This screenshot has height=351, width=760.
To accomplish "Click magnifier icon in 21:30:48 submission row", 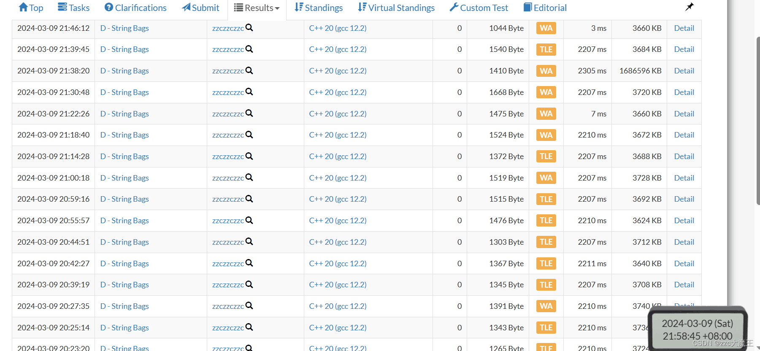I will pyautogui.click(x=249, y=92).
